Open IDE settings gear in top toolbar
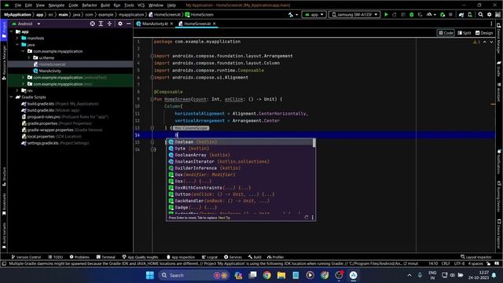 [x=489, y=15]
